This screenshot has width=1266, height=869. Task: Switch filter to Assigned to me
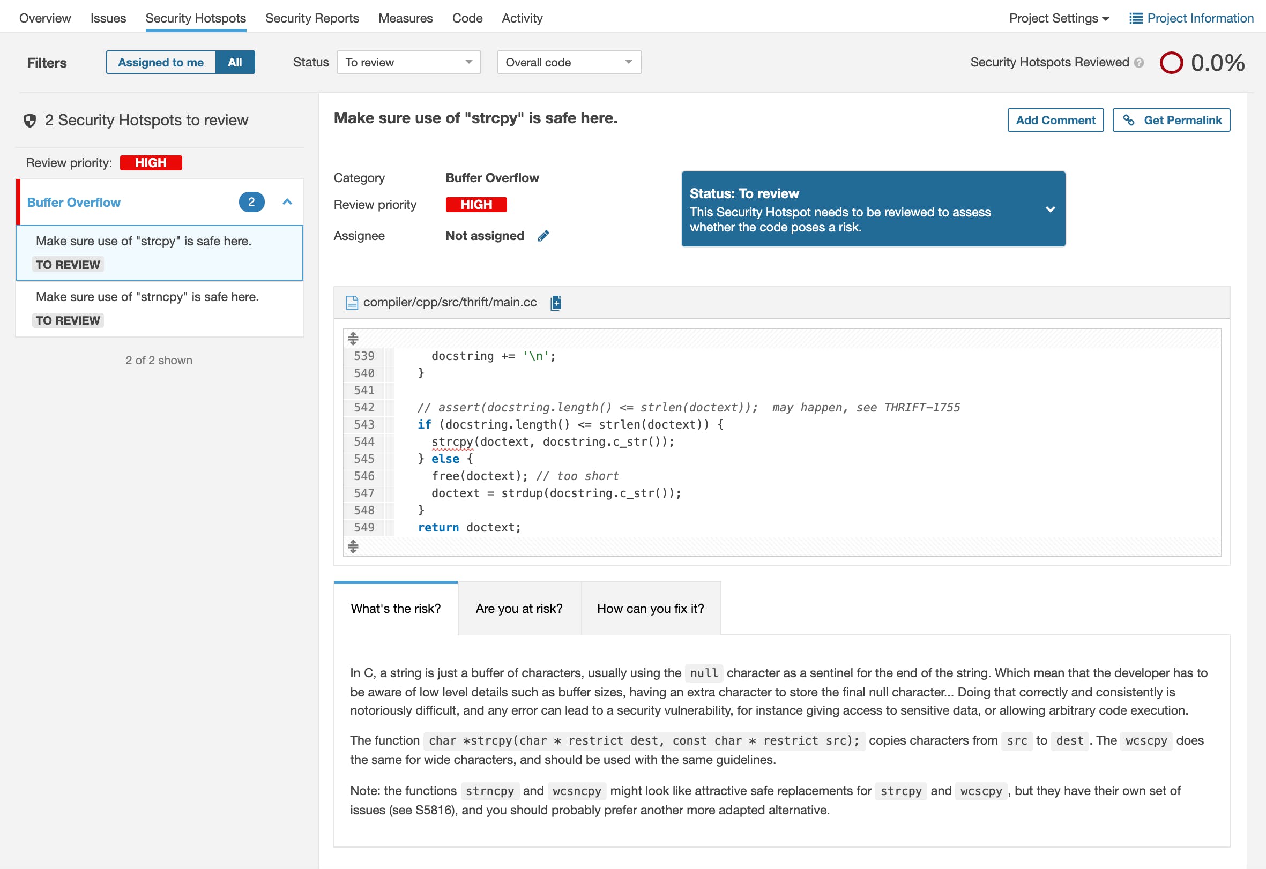coord(161,62)
